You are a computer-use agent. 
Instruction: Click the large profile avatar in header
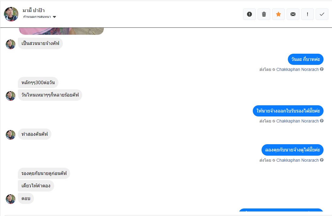(11, 14)
